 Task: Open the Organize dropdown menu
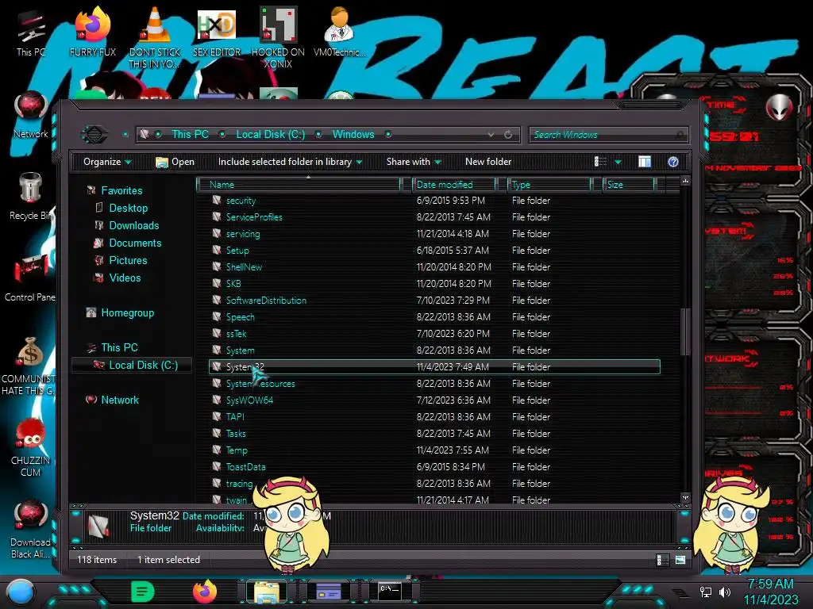[x=107, y=162]
